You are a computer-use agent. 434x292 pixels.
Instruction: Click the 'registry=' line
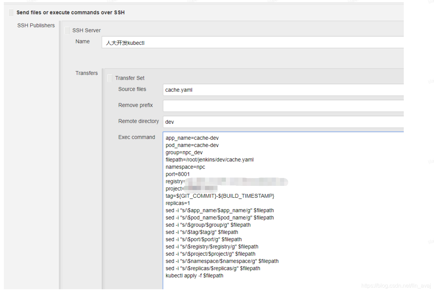click(227, 181)
